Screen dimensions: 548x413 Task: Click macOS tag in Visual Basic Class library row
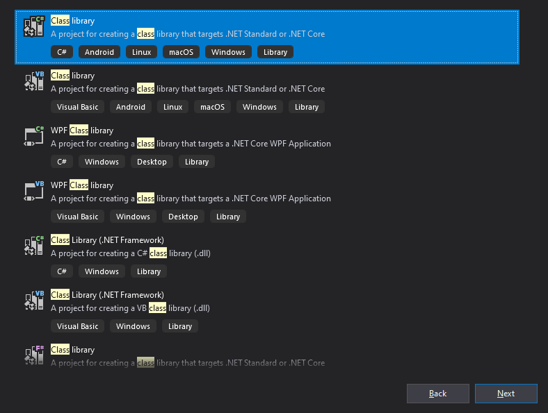pos(213,107)
